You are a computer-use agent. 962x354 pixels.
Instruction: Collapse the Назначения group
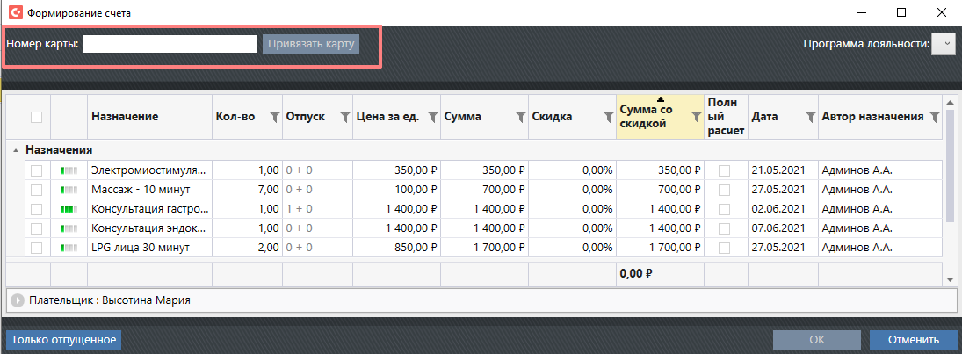pyautogui.click(x=18, y=150)
